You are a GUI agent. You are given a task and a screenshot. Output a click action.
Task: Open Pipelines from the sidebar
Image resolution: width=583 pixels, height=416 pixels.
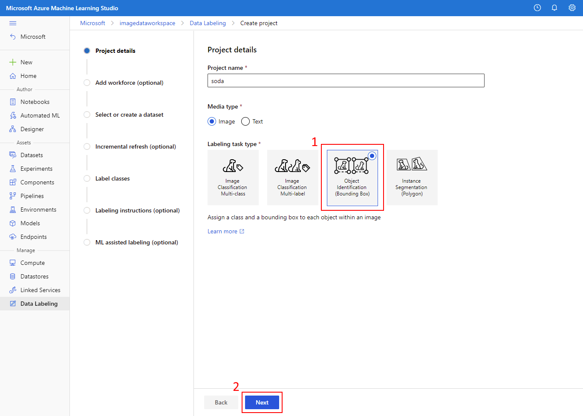click(x=35, y=196)
